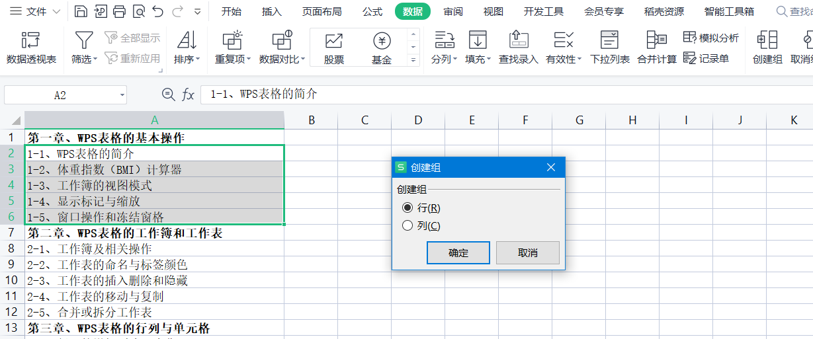Switch to the 审阅 tab
The image size is (813, 339).
(x=453, y=11)
